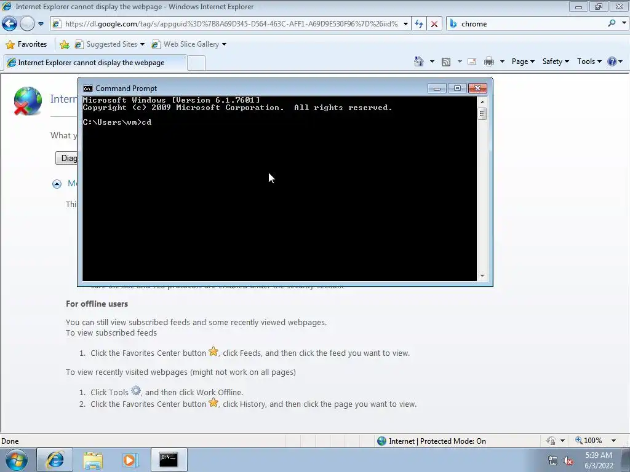Close the Command Prompt window
Viewport: 630px width, 472px height.
click(x=477, y=88)
